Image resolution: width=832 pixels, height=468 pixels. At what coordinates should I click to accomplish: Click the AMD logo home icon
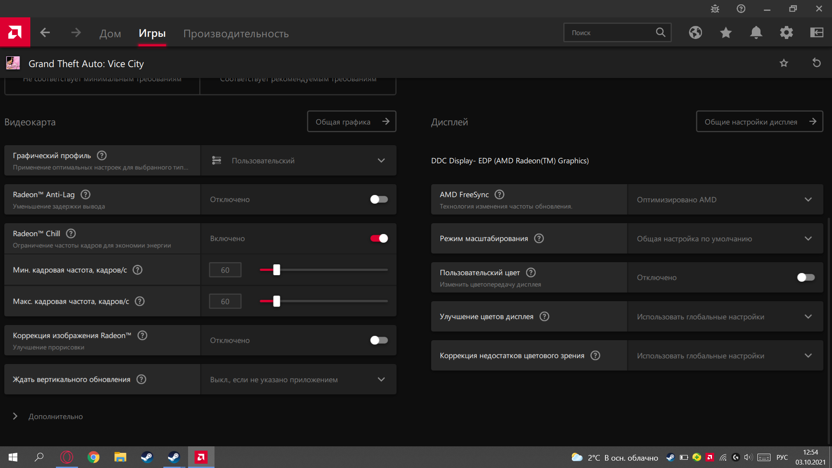(x=15, y=32)
